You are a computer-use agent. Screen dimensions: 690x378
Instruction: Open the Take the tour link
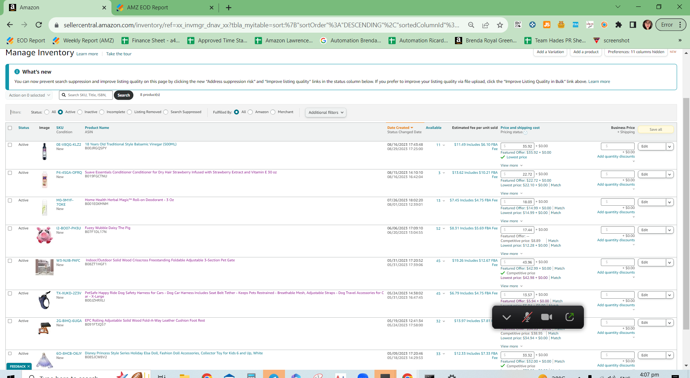[x=119, y=54]
